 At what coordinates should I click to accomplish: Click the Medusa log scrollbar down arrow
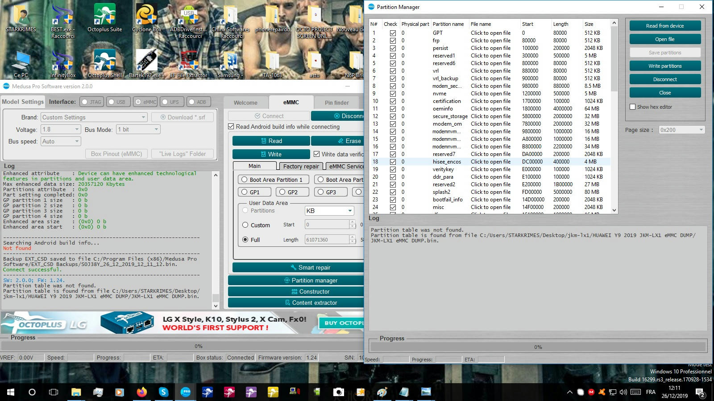click(216, 306)
